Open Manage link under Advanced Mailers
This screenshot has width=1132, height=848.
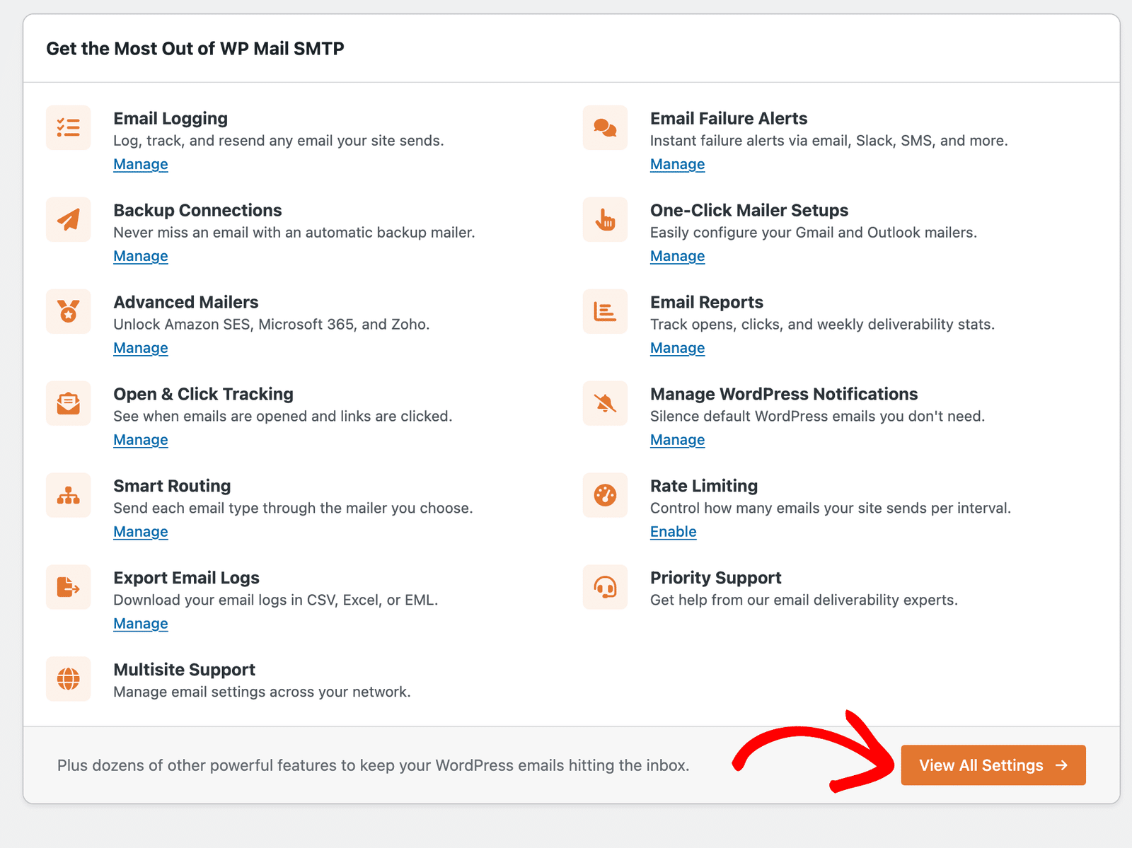(141, 348)
